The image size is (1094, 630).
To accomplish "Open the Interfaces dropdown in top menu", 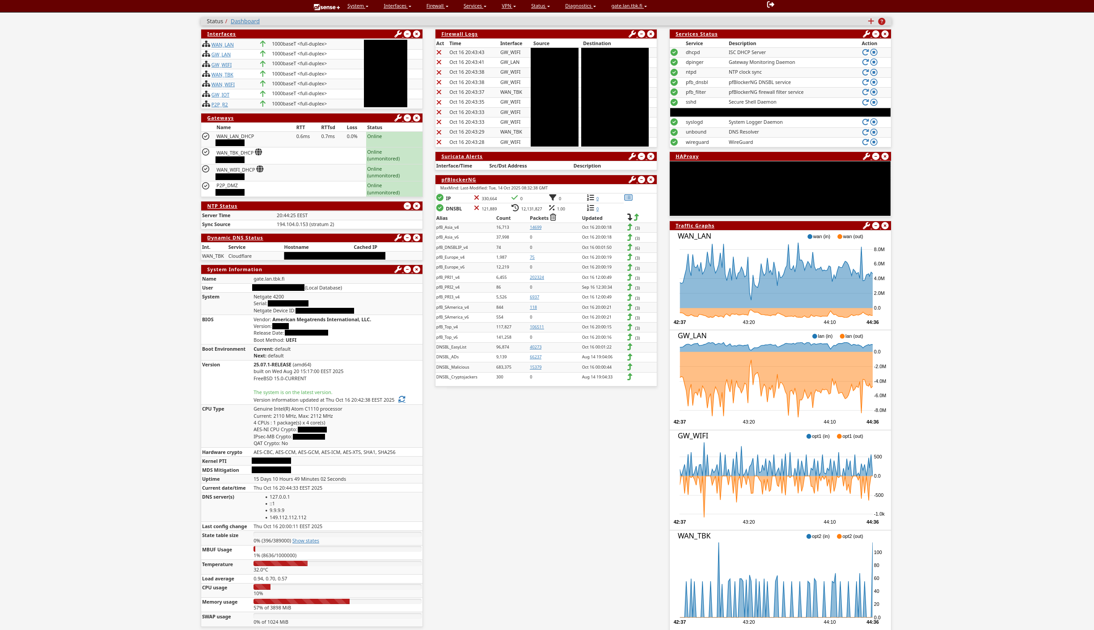I will pyautogui.click(x=397, y=6).
